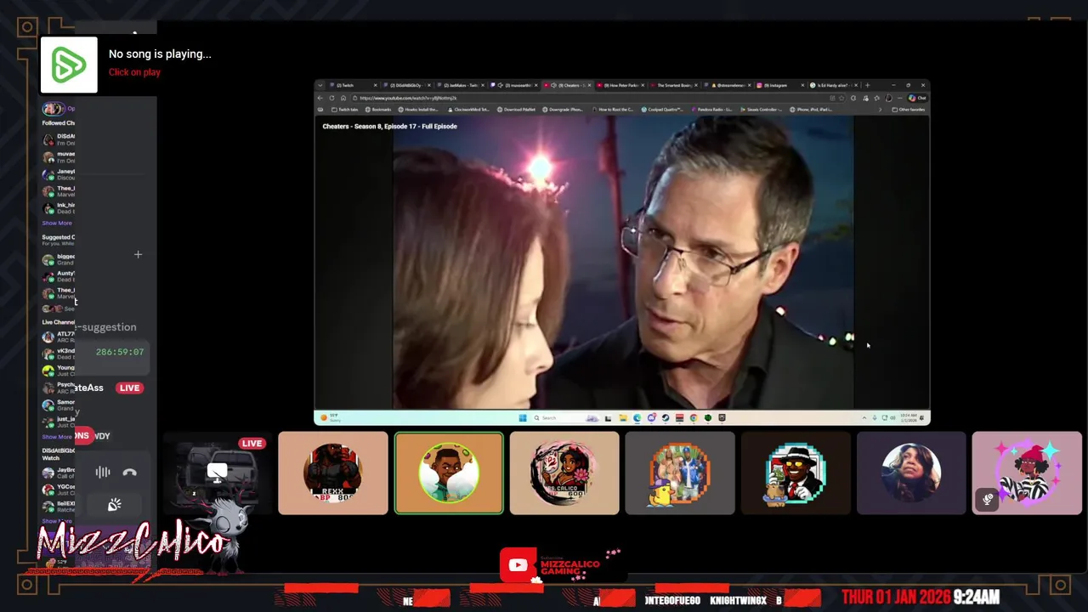Select the Calico avatar tile
This screenshot has height=612, width=1088.
(564, 473)
